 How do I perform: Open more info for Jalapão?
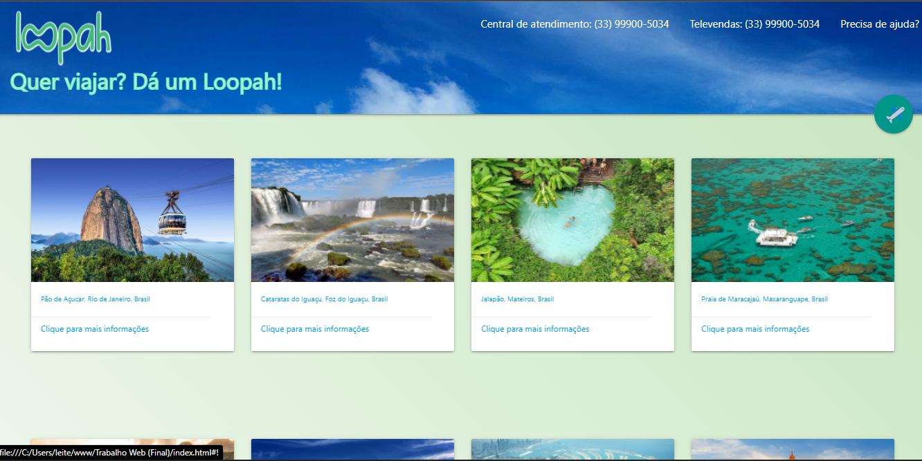click(x=534, y=328)
